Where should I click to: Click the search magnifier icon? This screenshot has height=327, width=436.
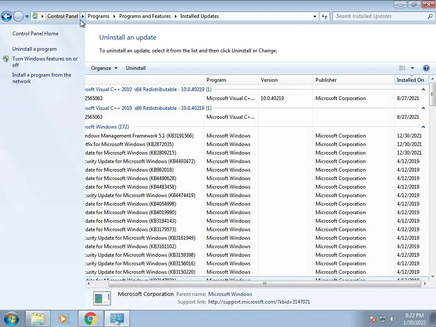430,16
